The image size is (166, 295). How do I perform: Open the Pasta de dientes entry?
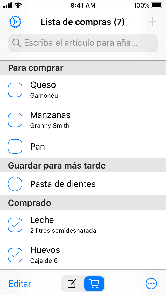click(x=63, y=184)
